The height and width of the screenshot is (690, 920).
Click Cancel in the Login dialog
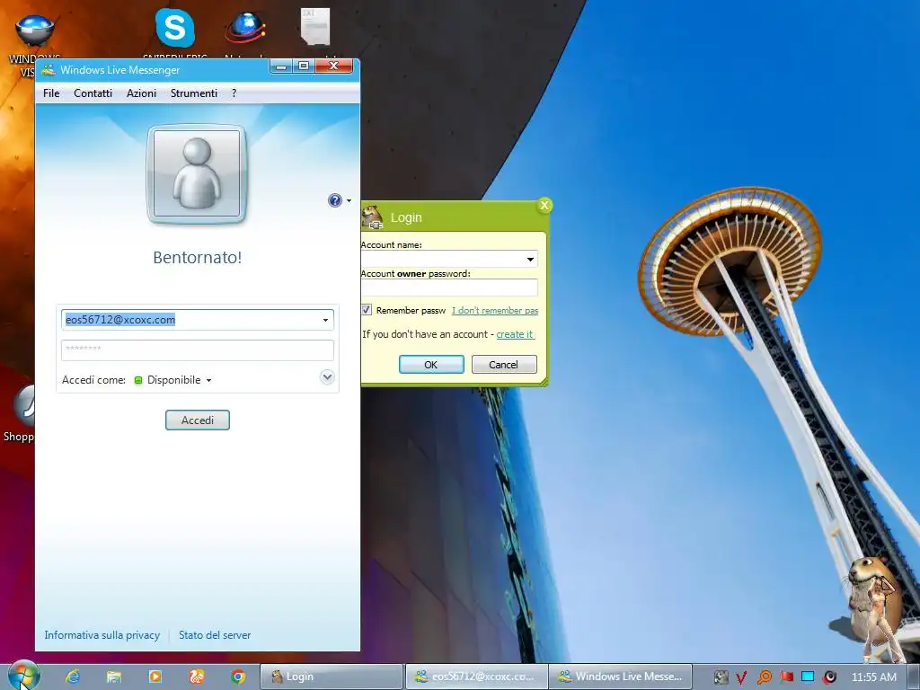click(x=503, y=365)
